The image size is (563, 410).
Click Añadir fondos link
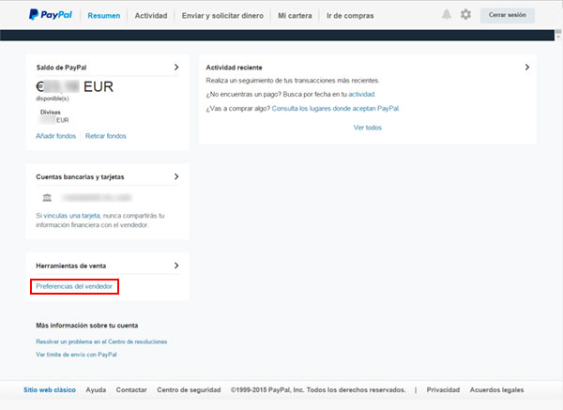56,136
